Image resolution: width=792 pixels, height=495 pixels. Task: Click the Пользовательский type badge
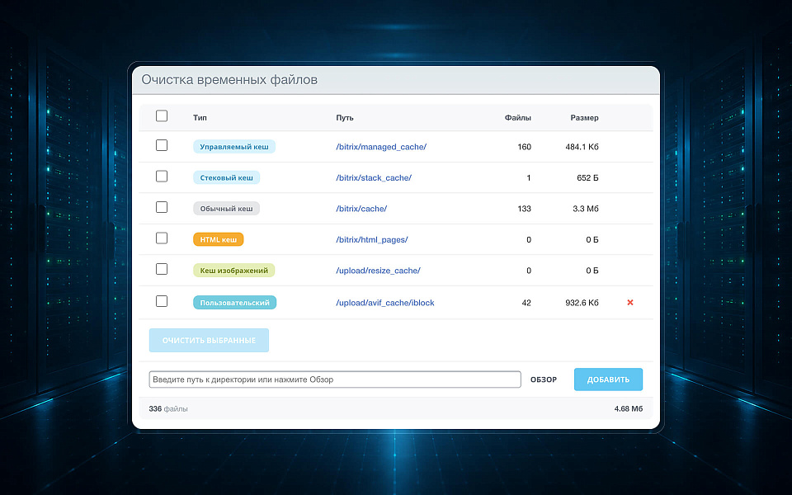(x=235, y=303)
